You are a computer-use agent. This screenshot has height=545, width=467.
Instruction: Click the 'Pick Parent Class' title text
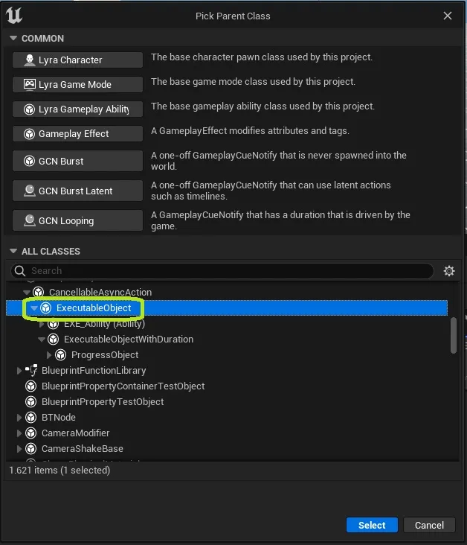[233, 16]
